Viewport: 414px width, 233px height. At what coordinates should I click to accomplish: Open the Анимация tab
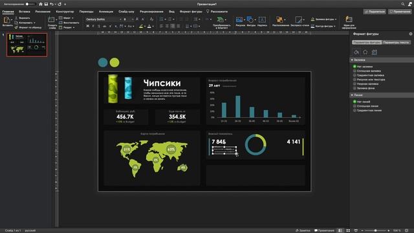tap(106, 12)
